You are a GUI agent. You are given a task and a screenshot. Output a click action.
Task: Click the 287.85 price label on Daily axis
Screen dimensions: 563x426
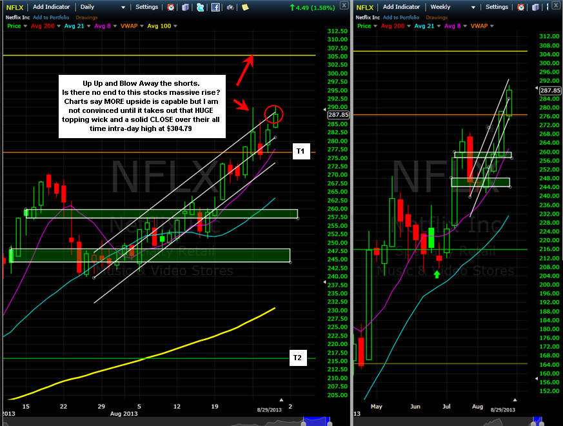[x=338, y=115]
